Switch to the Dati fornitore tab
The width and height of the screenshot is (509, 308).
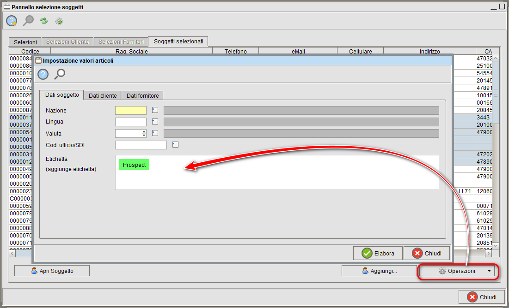click(x=142, y=95)
